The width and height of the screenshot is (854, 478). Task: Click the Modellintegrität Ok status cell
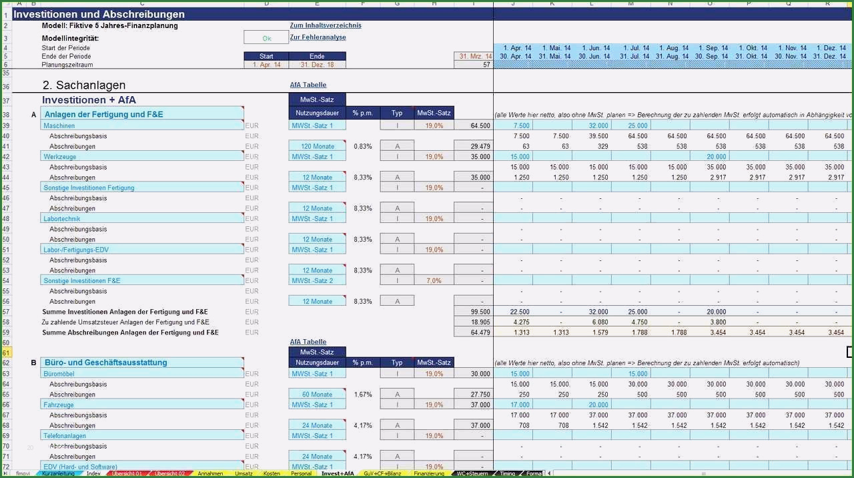(x=266, y=38)
